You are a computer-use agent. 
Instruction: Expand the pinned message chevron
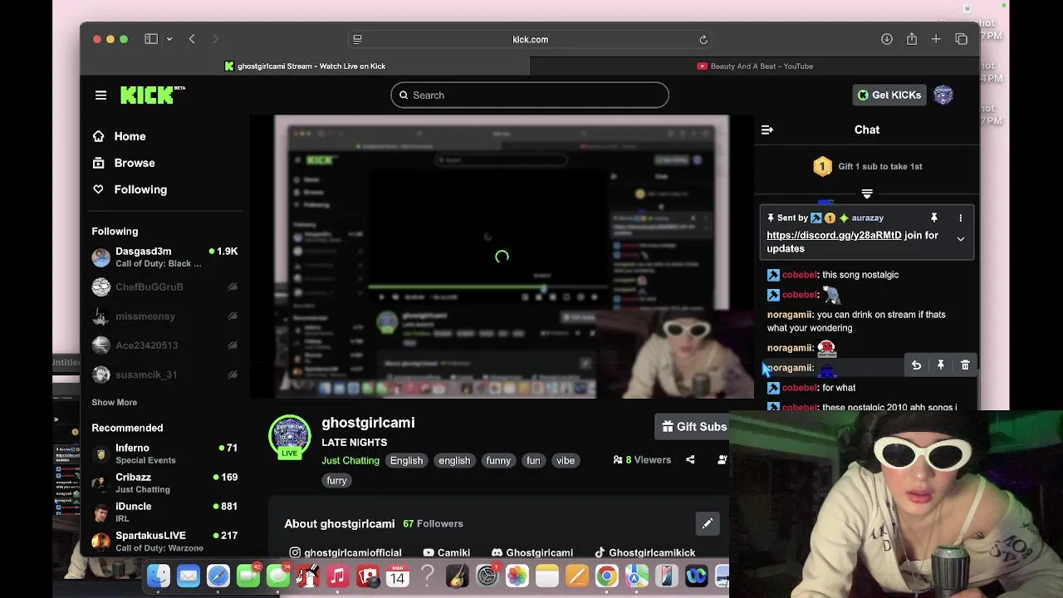click(960, 239)
